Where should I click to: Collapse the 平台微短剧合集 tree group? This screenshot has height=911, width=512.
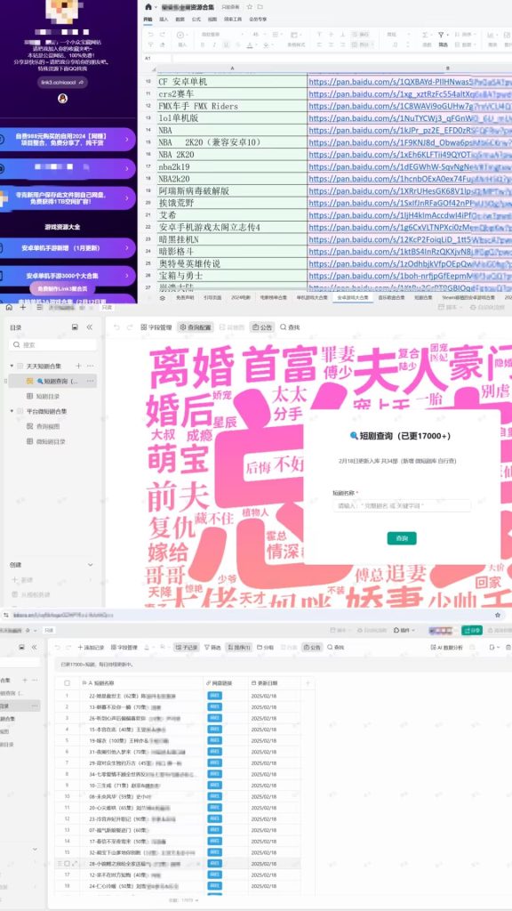tap(12, 411)
